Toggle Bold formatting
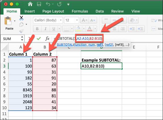The width and height of the screenshot is (163, 120). pyautogui.click(x=37, y=29)
